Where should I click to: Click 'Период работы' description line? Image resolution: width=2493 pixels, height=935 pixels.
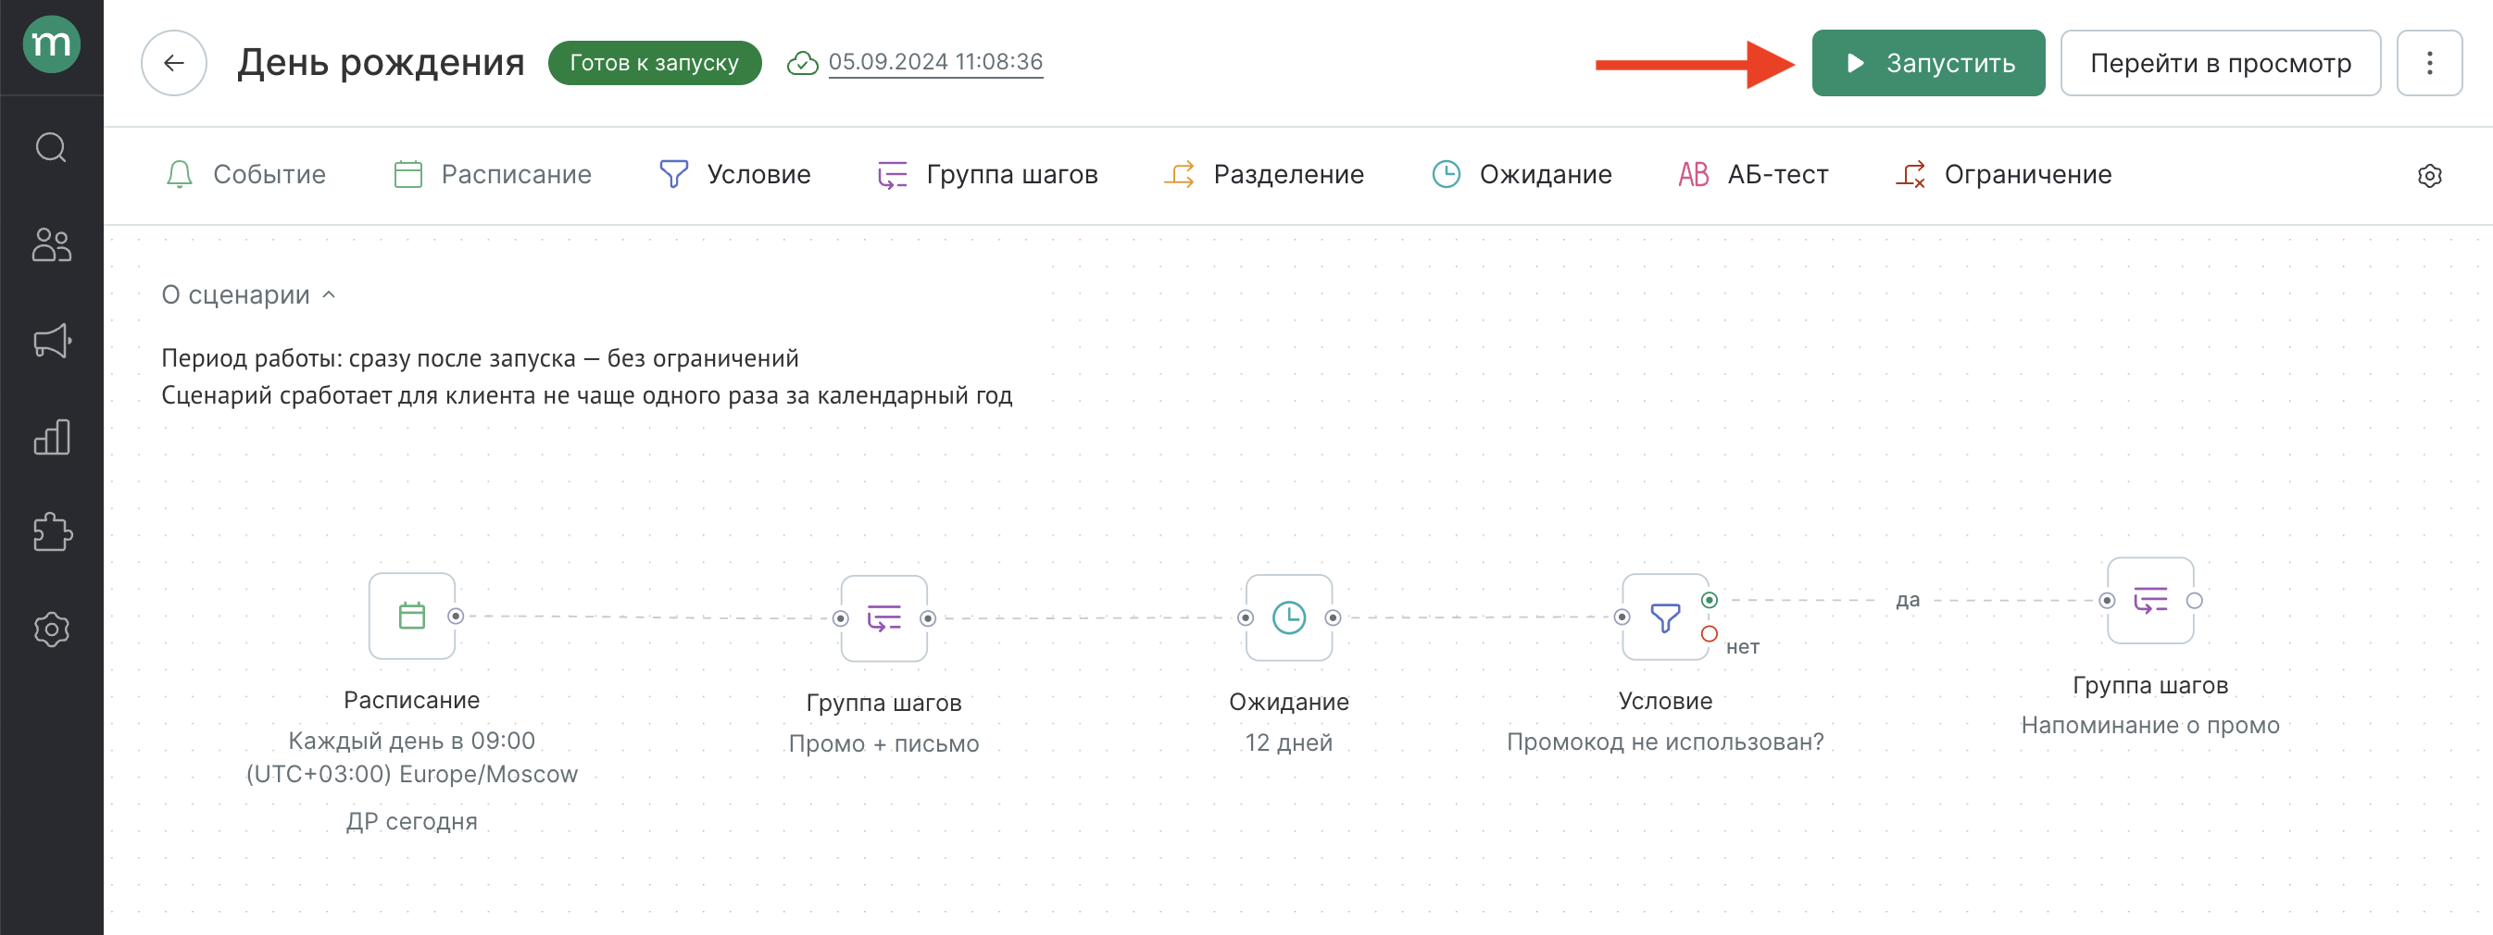(x=480, y=358)
